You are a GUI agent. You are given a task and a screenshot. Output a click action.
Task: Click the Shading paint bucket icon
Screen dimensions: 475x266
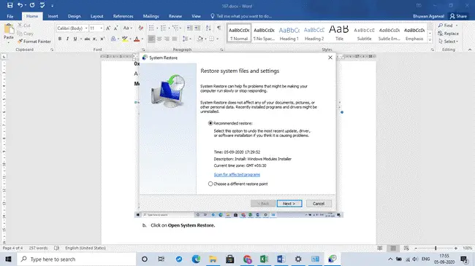tap(200, 39)
